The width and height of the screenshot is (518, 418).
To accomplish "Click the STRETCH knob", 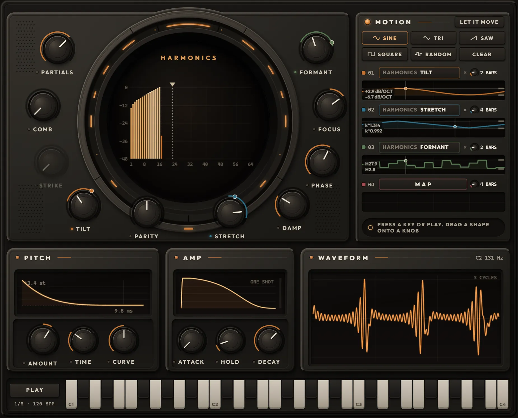I will click(230, 212).
